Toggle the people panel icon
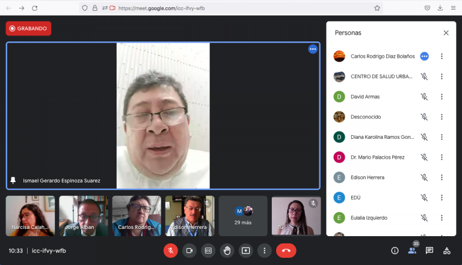The height and width of the screenshot is (265, 462). point(412,251)
